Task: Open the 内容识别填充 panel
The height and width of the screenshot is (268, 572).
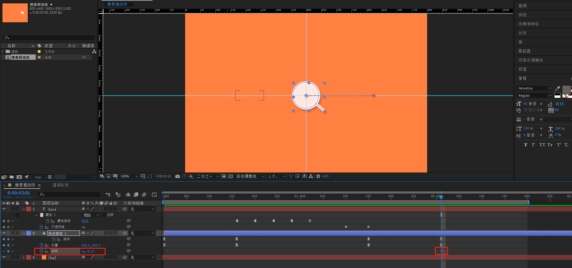Action: pos(531,60)
